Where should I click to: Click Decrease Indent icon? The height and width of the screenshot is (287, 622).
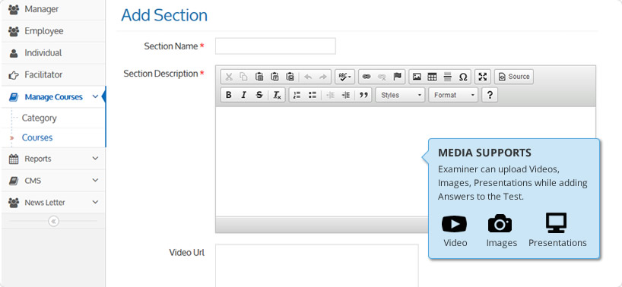point(330,95)
